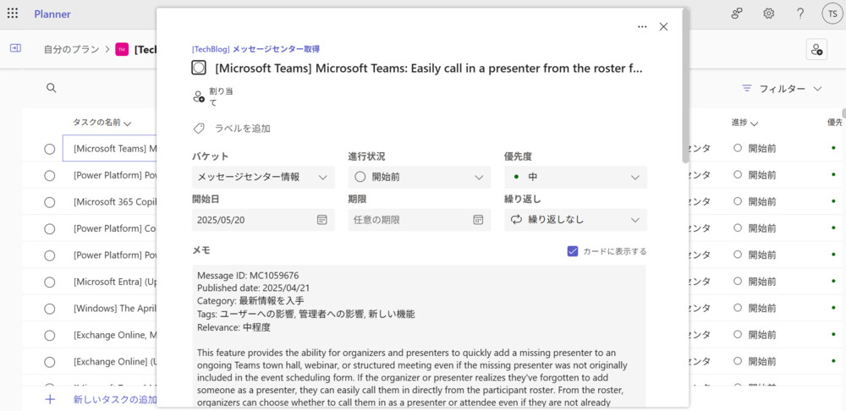Open the help question mark icon
The width and height of the screenshot is (846, 411).
click(x=800, y=14)
